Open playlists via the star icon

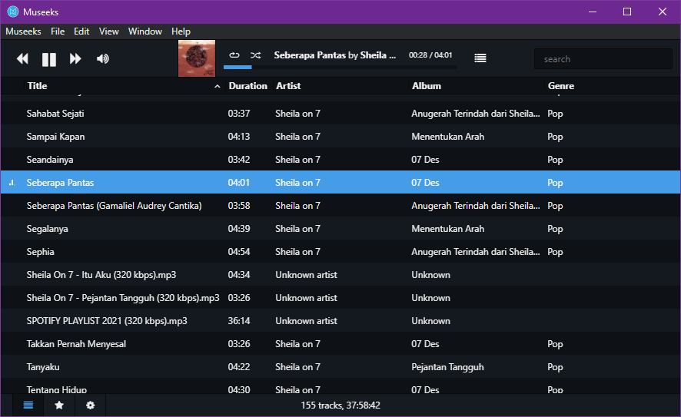click(x=59, y=405)
